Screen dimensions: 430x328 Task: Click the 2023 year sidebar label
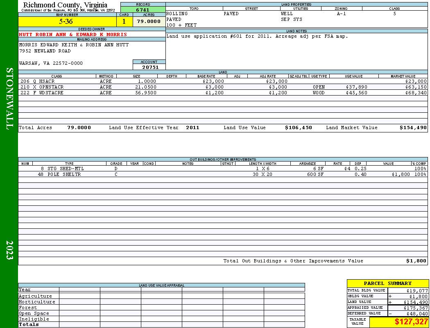tap(9, 250)
